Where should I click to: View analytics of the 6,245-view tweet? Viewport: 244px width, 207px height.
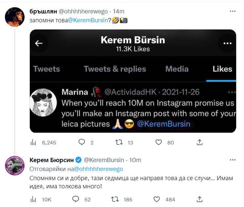[33, 142]
